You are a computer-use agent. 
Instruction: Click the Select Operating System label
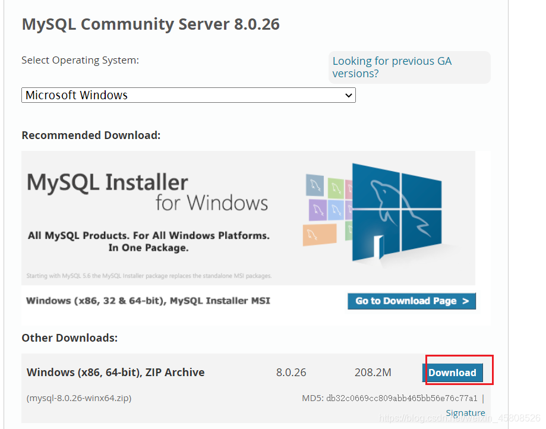[80, 60]
